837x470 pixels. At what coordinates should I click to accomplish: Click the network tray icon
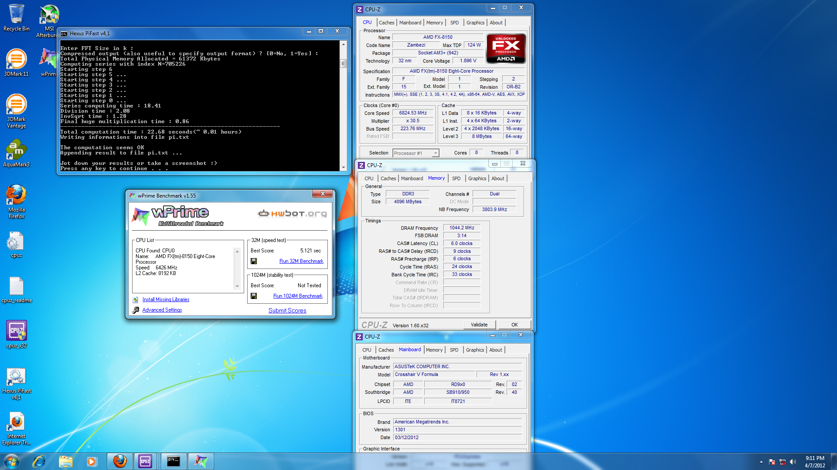(x=783, y=462)
